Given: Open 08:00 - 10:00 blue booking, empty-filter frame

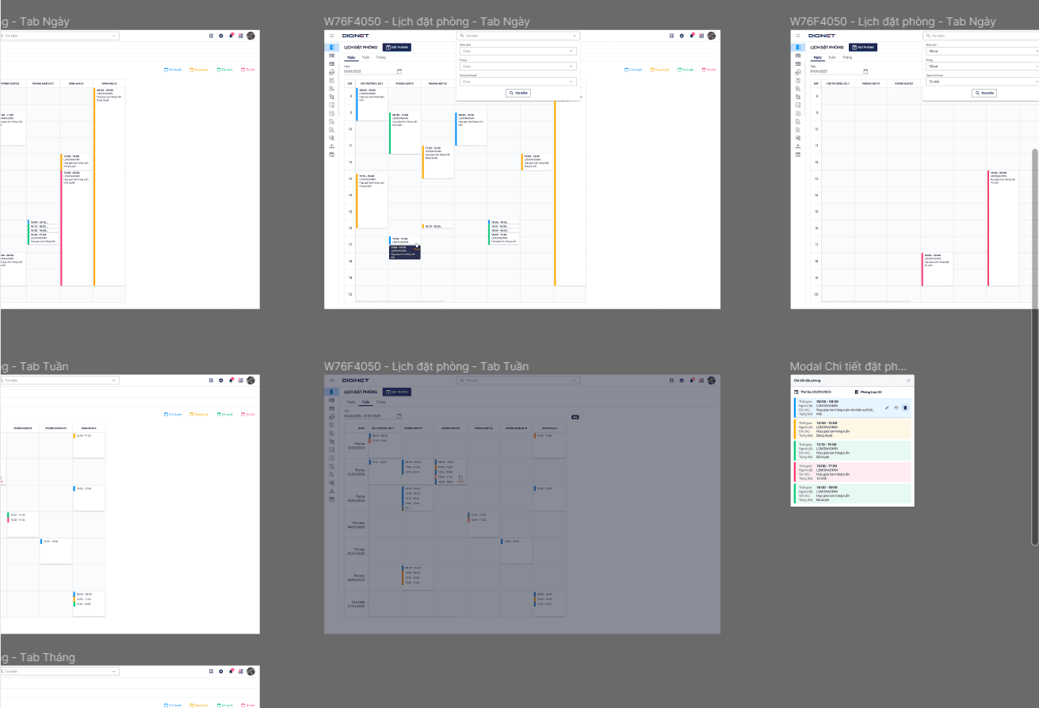Looking at the screenshot, I should click(x=372, y=104).
